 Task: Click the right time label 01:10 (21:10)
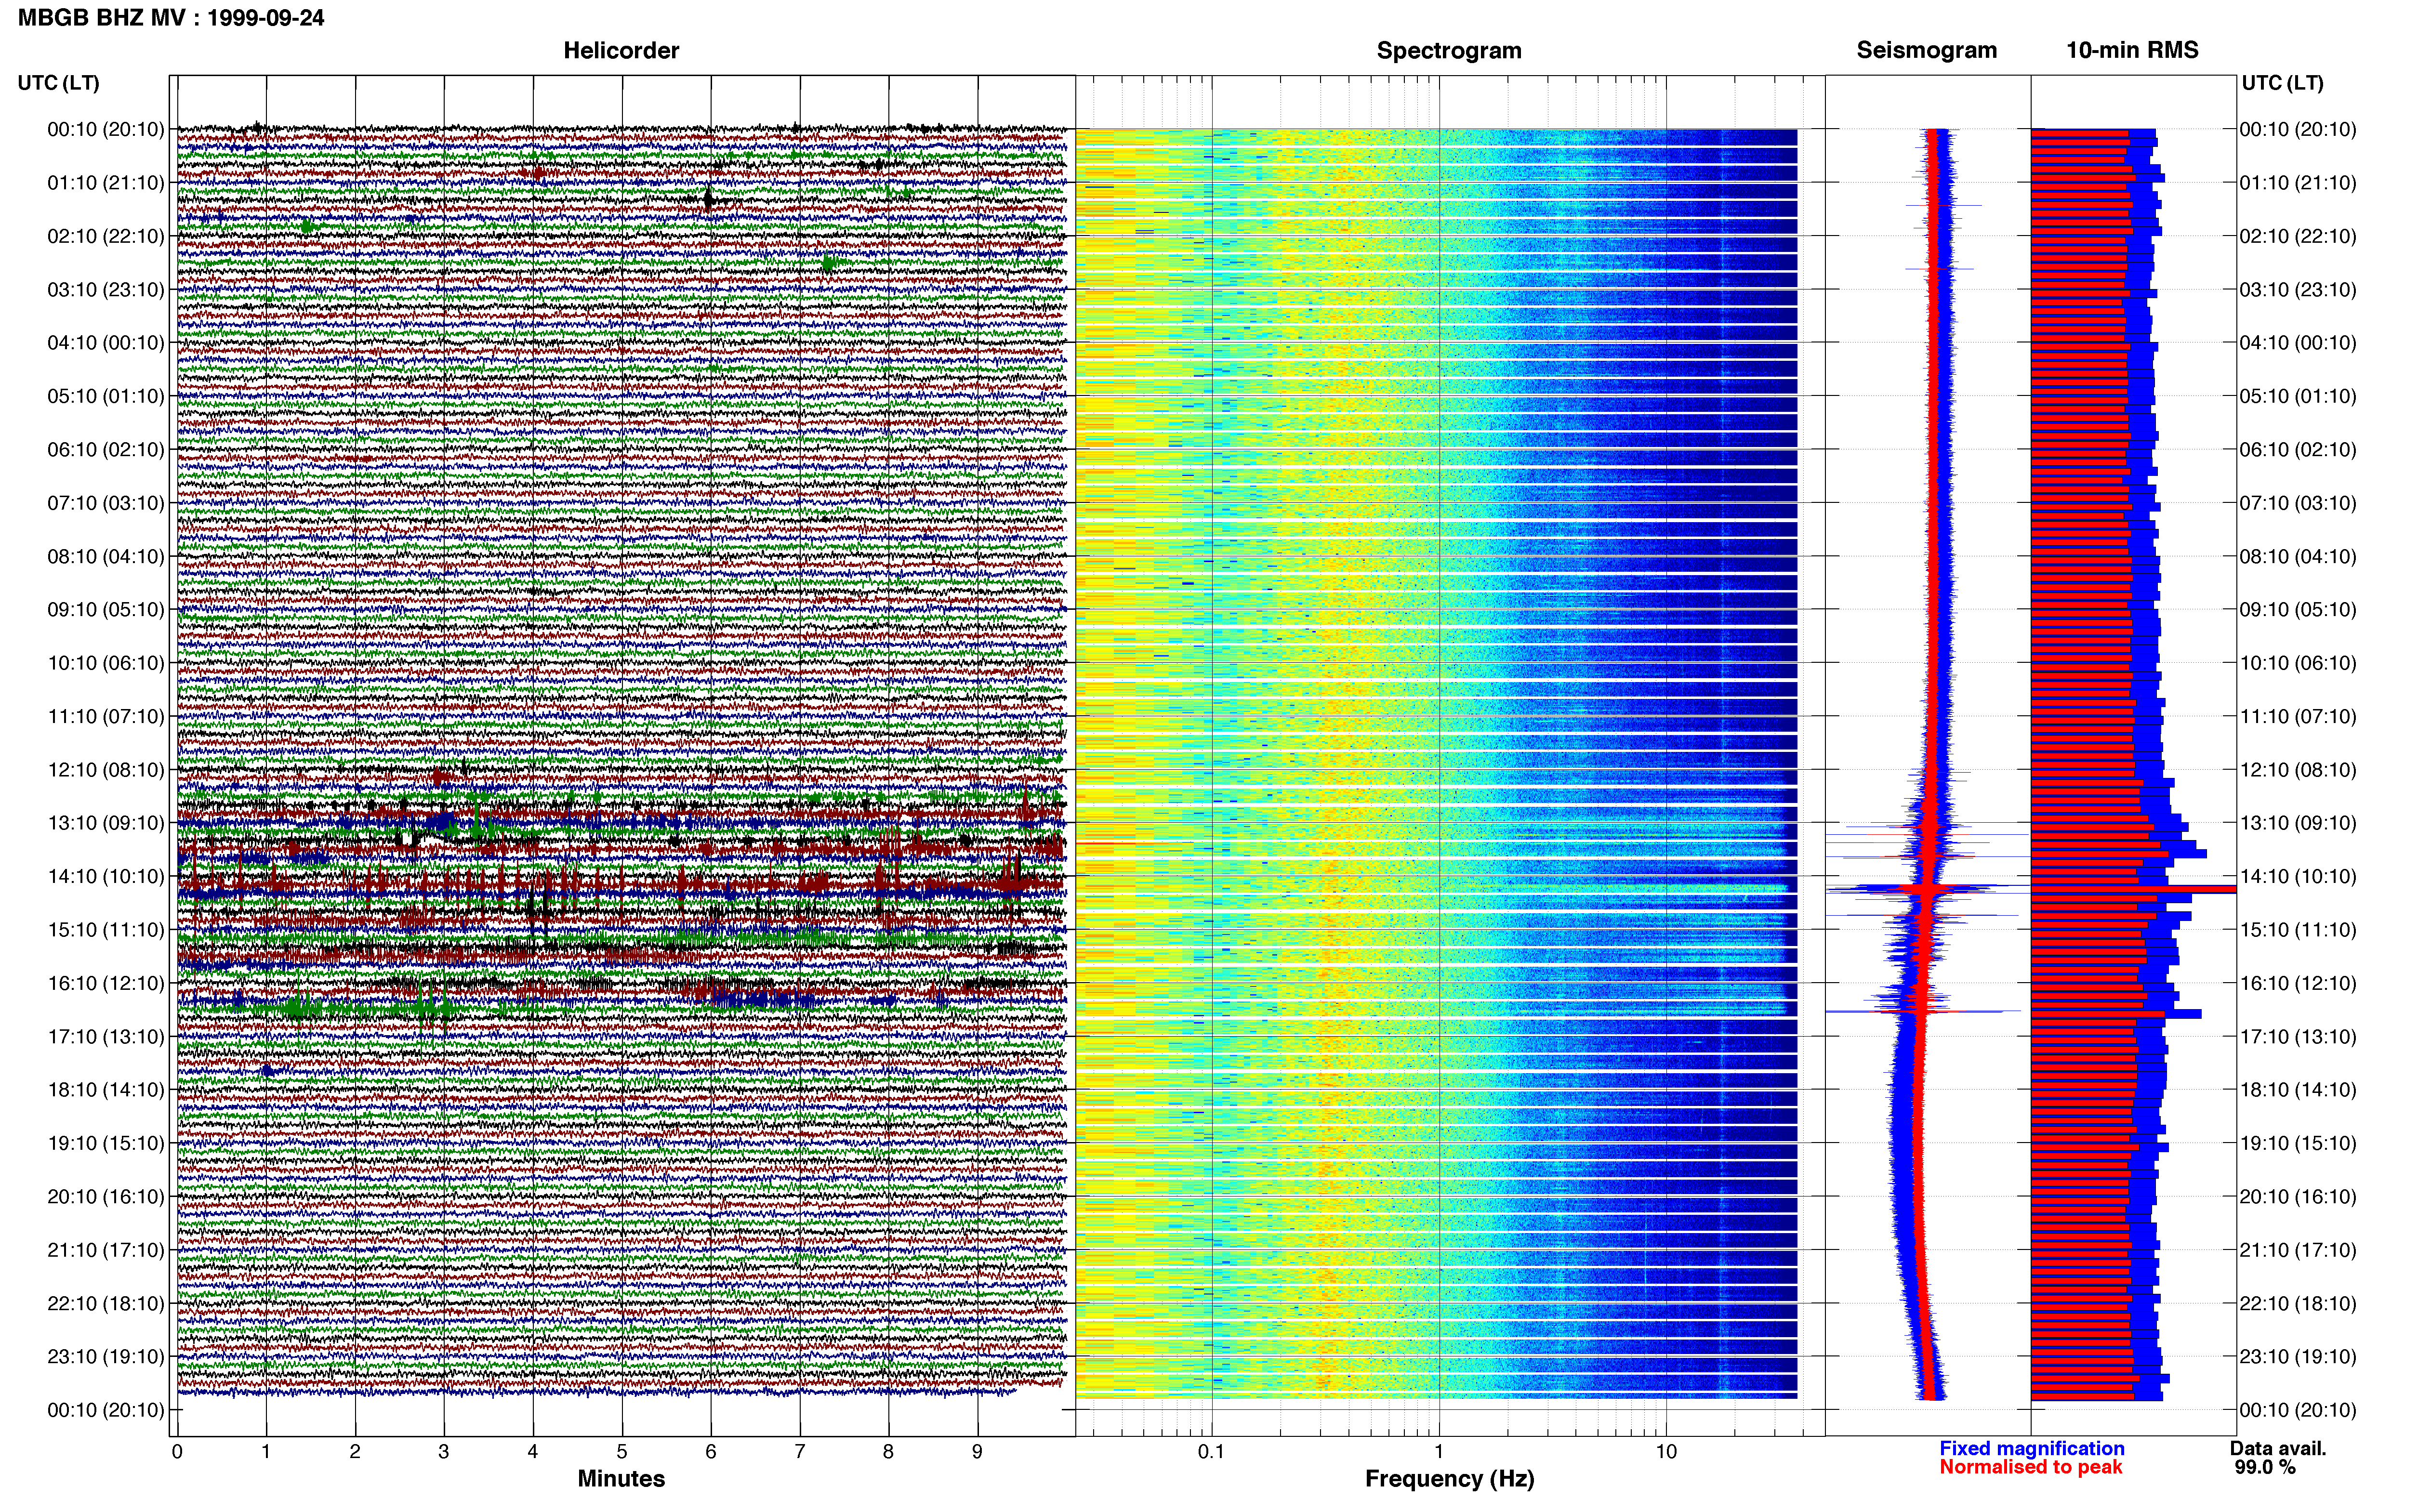[2298, 183]
